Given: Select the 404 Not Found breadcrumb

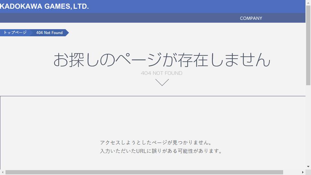Looking at the screenshot, I should [49, 33].
